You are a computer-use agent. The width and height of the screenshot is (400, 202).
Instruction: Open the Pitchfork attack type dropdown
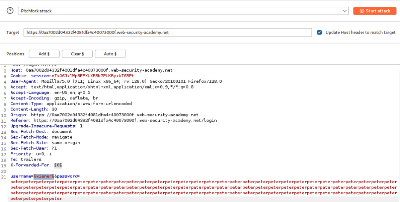[x=183, y=11]
